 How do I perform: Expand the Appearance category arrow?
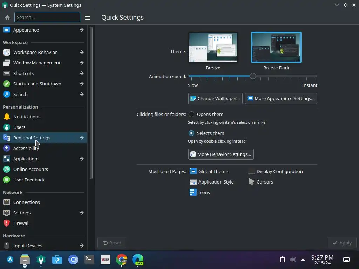[x=81, y=30]
